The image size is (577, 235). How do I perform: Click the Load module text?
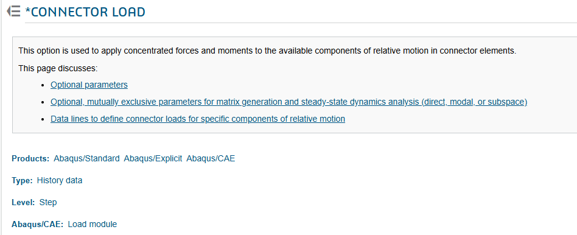tap(93, 224)
